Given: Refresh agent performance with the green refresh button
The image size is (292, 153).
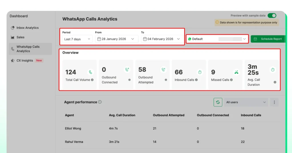Looking at the screenshot, I should (x=218, y=102).
